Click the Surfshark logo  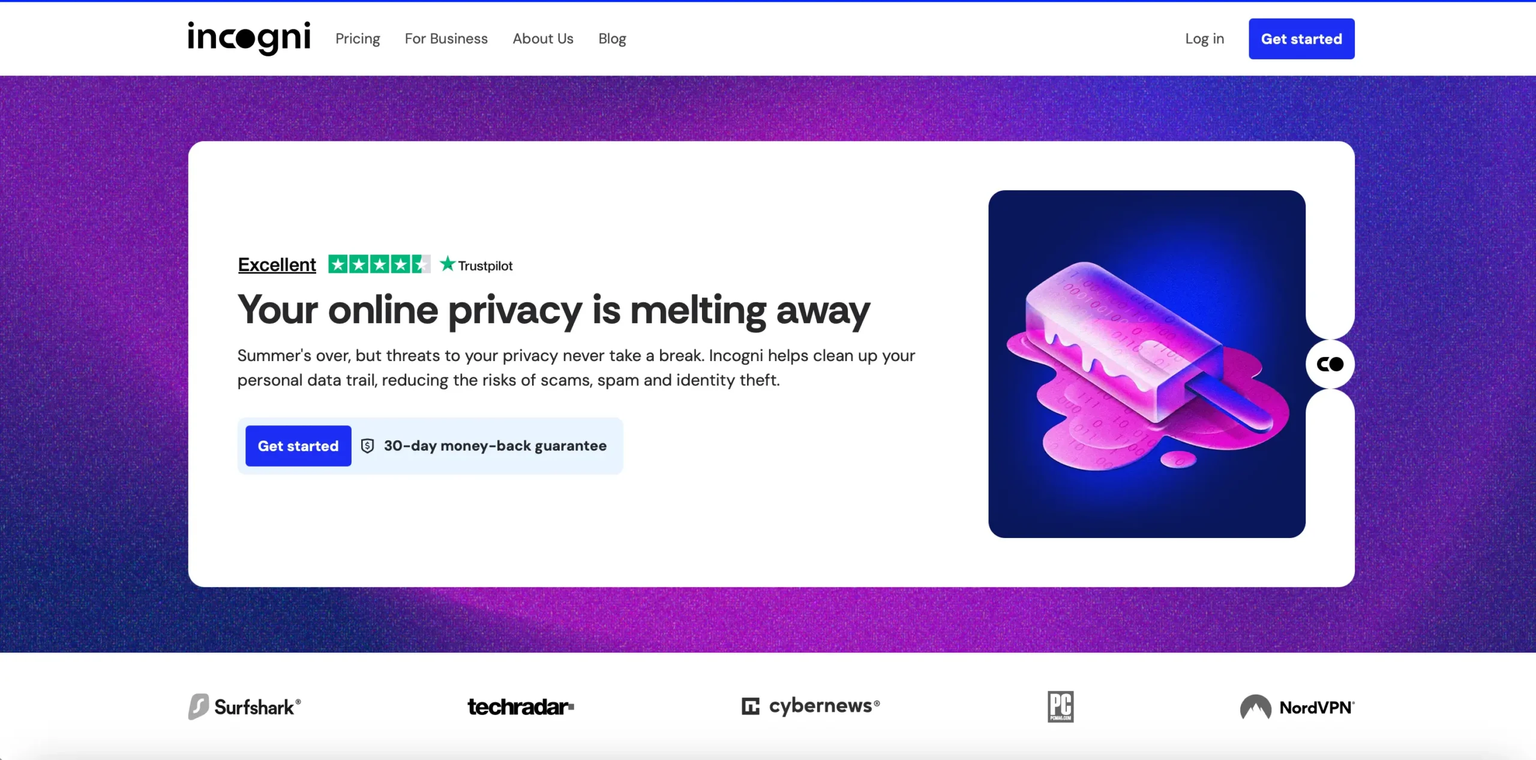[245, 707]
